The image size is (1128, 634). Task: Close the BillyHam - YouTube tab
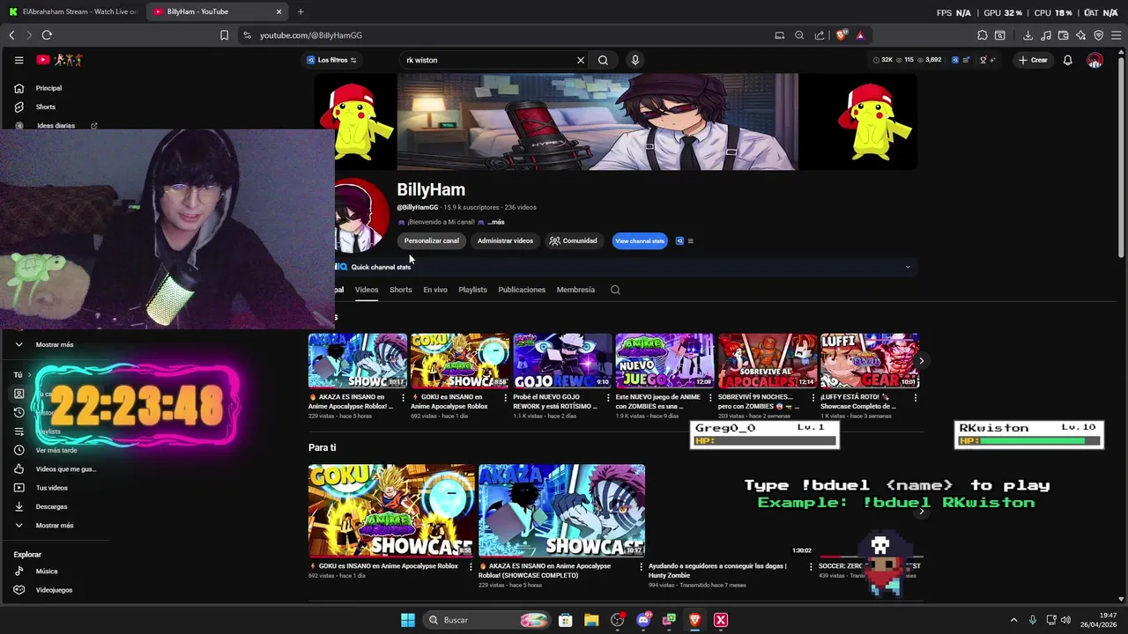coord(279,11)
